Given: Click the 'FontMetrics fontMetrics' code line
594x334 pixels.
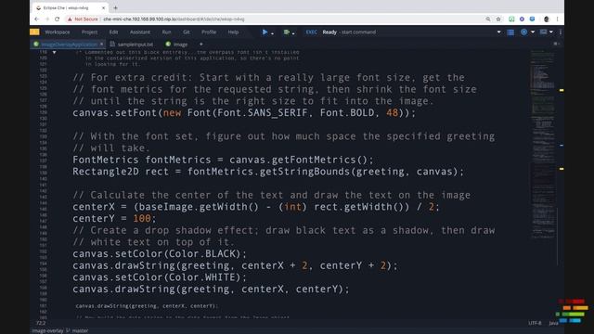Looking at the screenshot, I should coord(223,160).
